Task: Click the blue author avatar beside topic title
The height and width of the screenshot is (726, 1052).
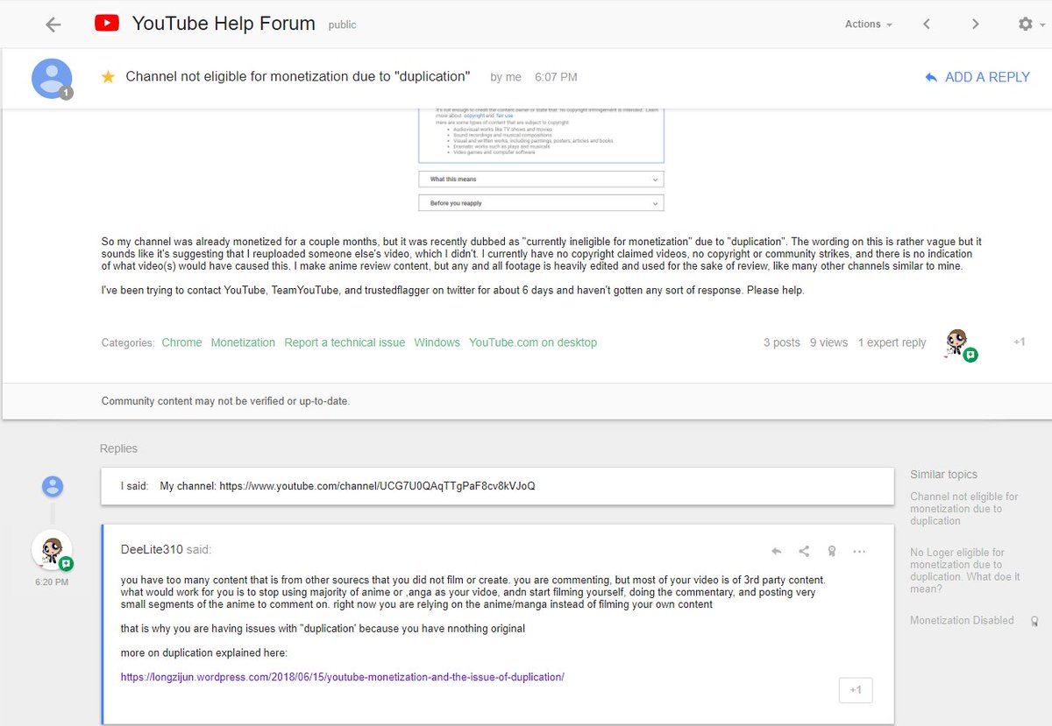Action: pyautogui.click(x=52, y=78)
